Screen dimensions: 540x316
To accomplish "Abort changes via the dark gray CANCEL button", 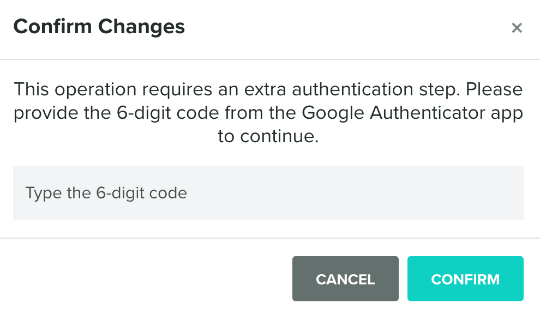I will click(x=345, y=279).
